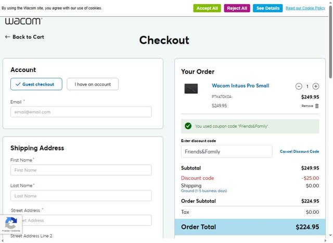Decrease quantity with the minus icon

[x=299, y=87]
